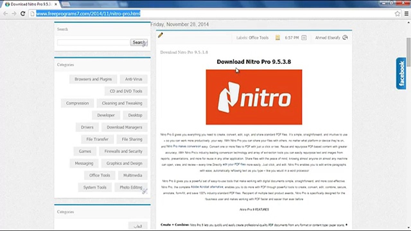The height and width of the screenshot is (231, 411).
Task: Go to the Messaging category
Action: [84, 163]
